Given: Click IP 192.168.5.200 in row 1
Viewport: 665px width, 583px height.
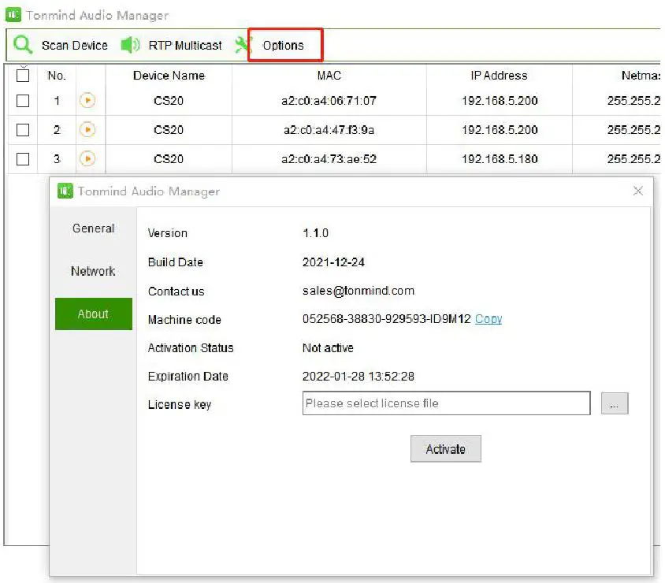Looking at the screenshot, I should click(500, 101).
